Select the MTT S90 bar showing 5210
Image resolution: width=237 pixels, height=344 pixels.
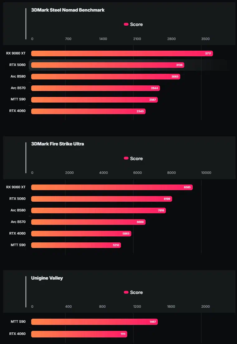tap(76, 245)
